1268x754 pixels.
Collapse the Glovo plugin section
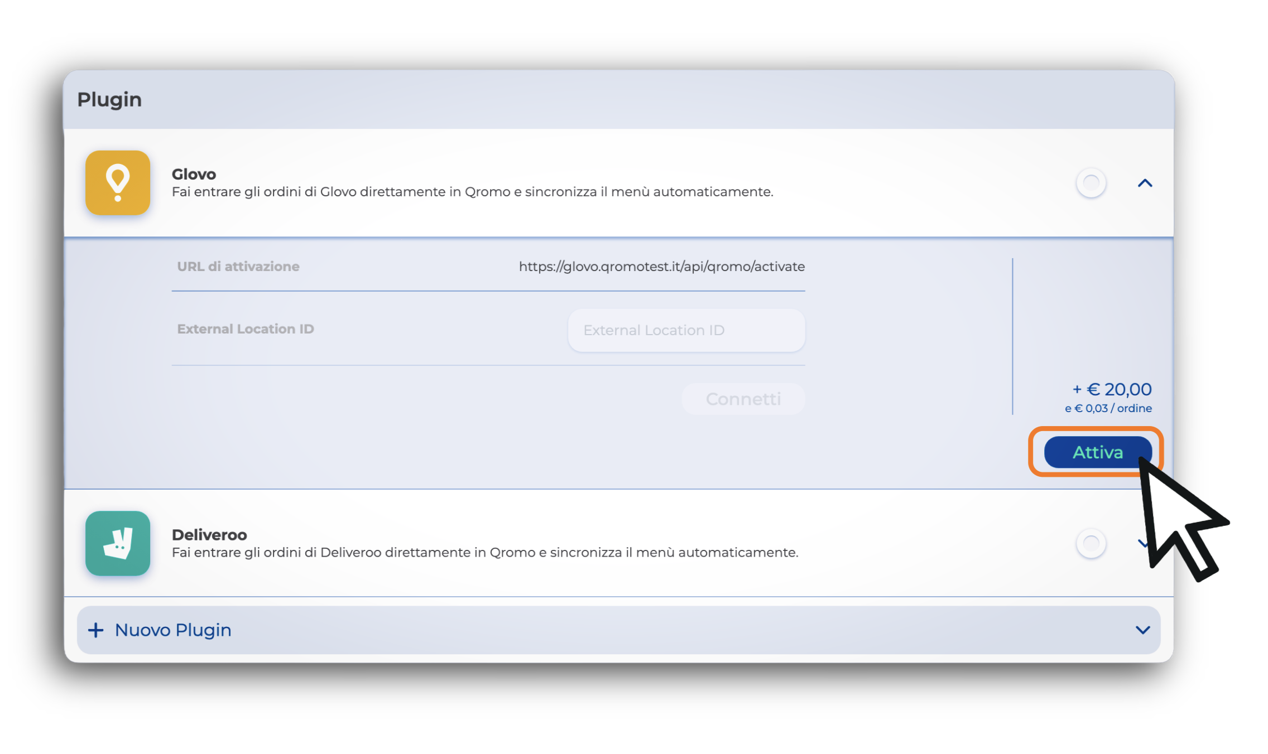coord(1145,183)
